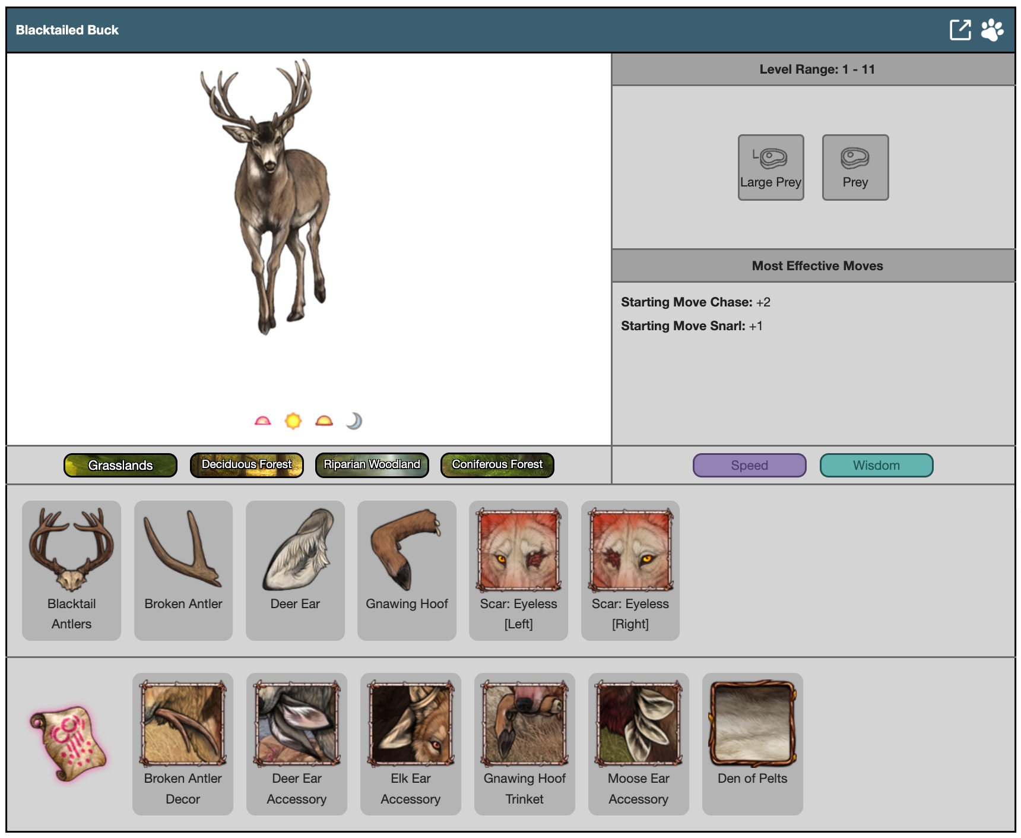This screenshot has height=838, width=1021.
Task: Click the pink glowing scroll recipe icon
Action: (x=68, y=743)
